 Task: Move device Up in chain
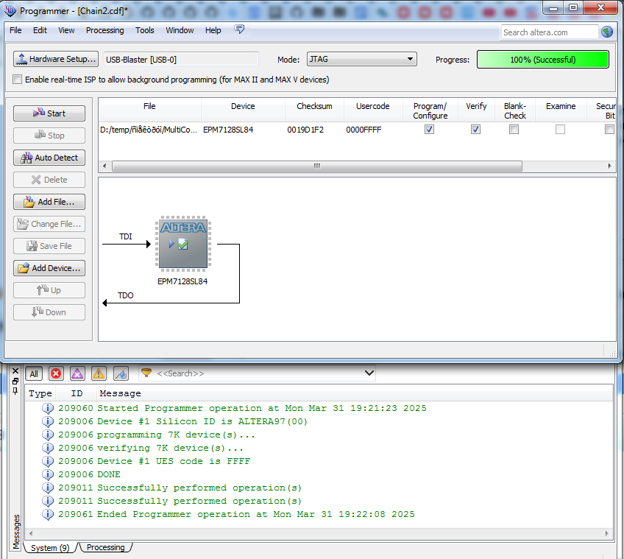[x=49, y=290]
